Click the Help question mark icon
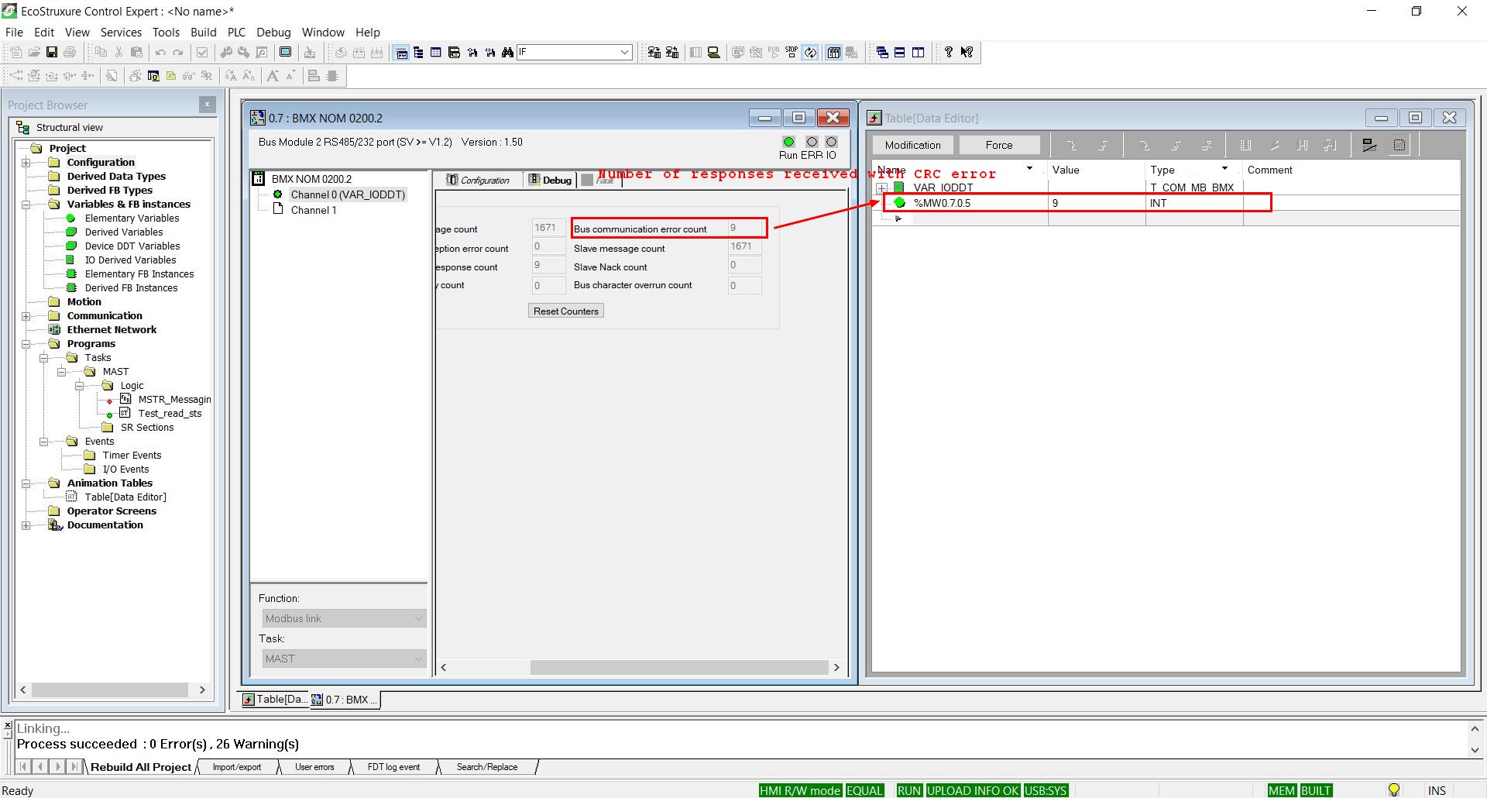 click(x=948, y=52)
